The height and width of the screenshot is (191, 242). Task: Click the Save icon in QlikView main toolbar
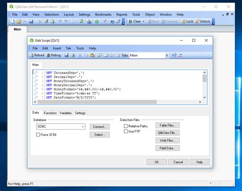31,21
